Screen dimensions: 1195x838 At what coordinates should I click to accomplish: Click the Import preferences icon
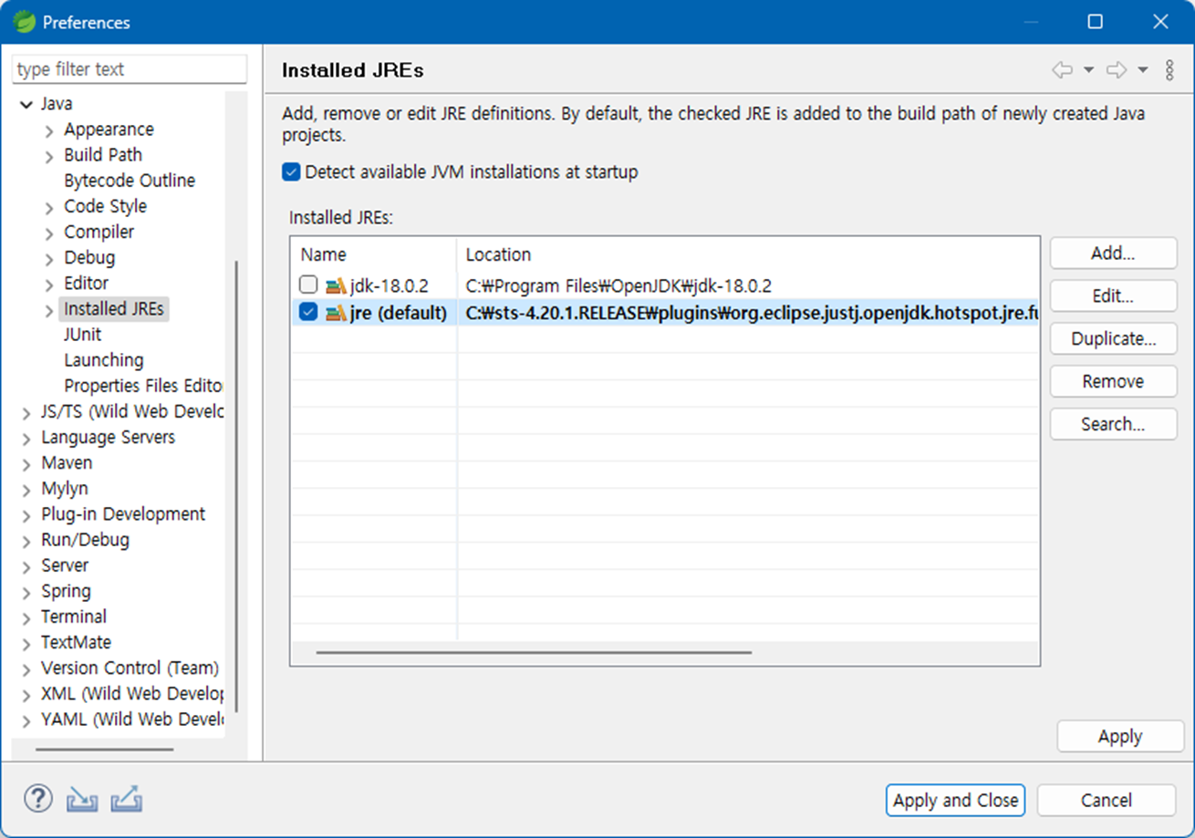[82, 800]
